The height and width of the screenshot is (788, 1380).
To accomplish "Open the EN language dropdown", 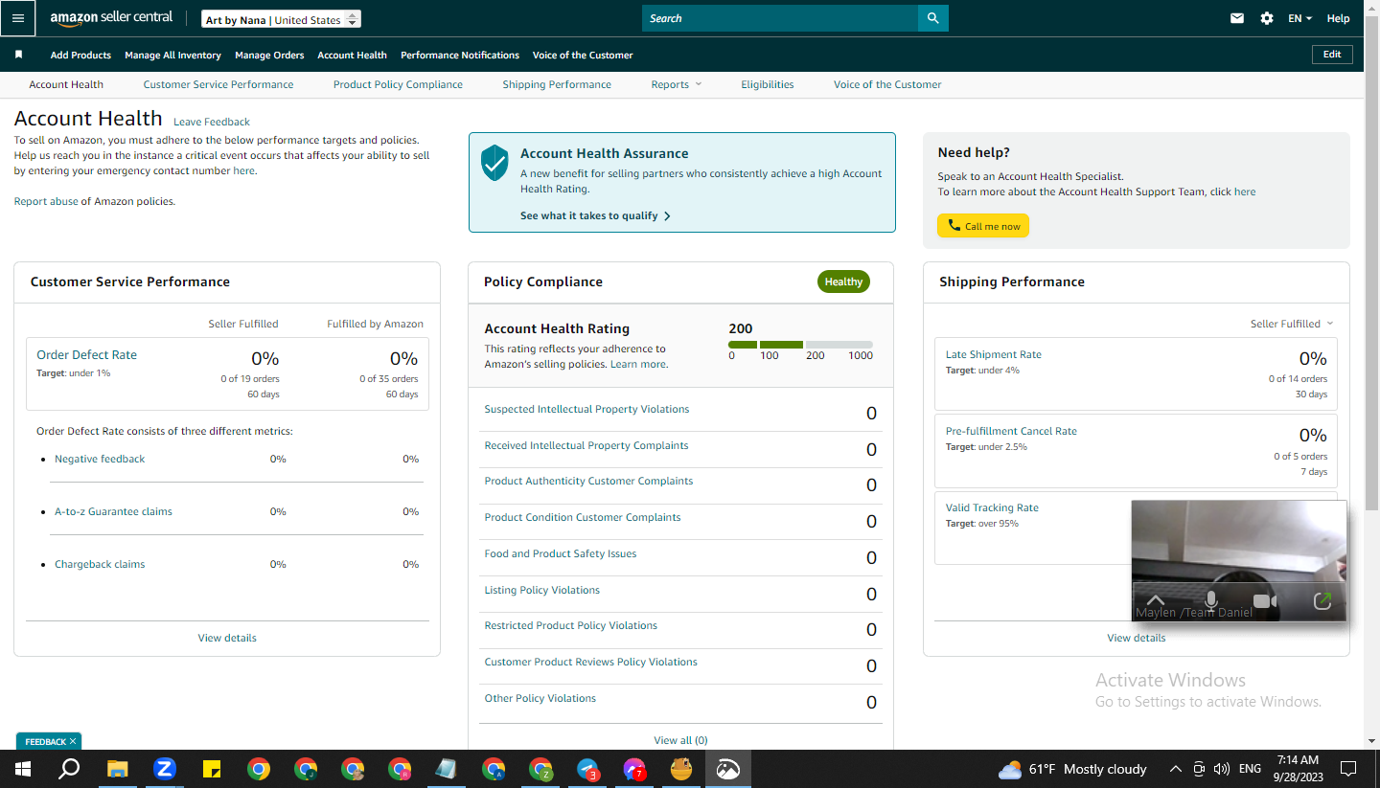I will pos(1299,18).
